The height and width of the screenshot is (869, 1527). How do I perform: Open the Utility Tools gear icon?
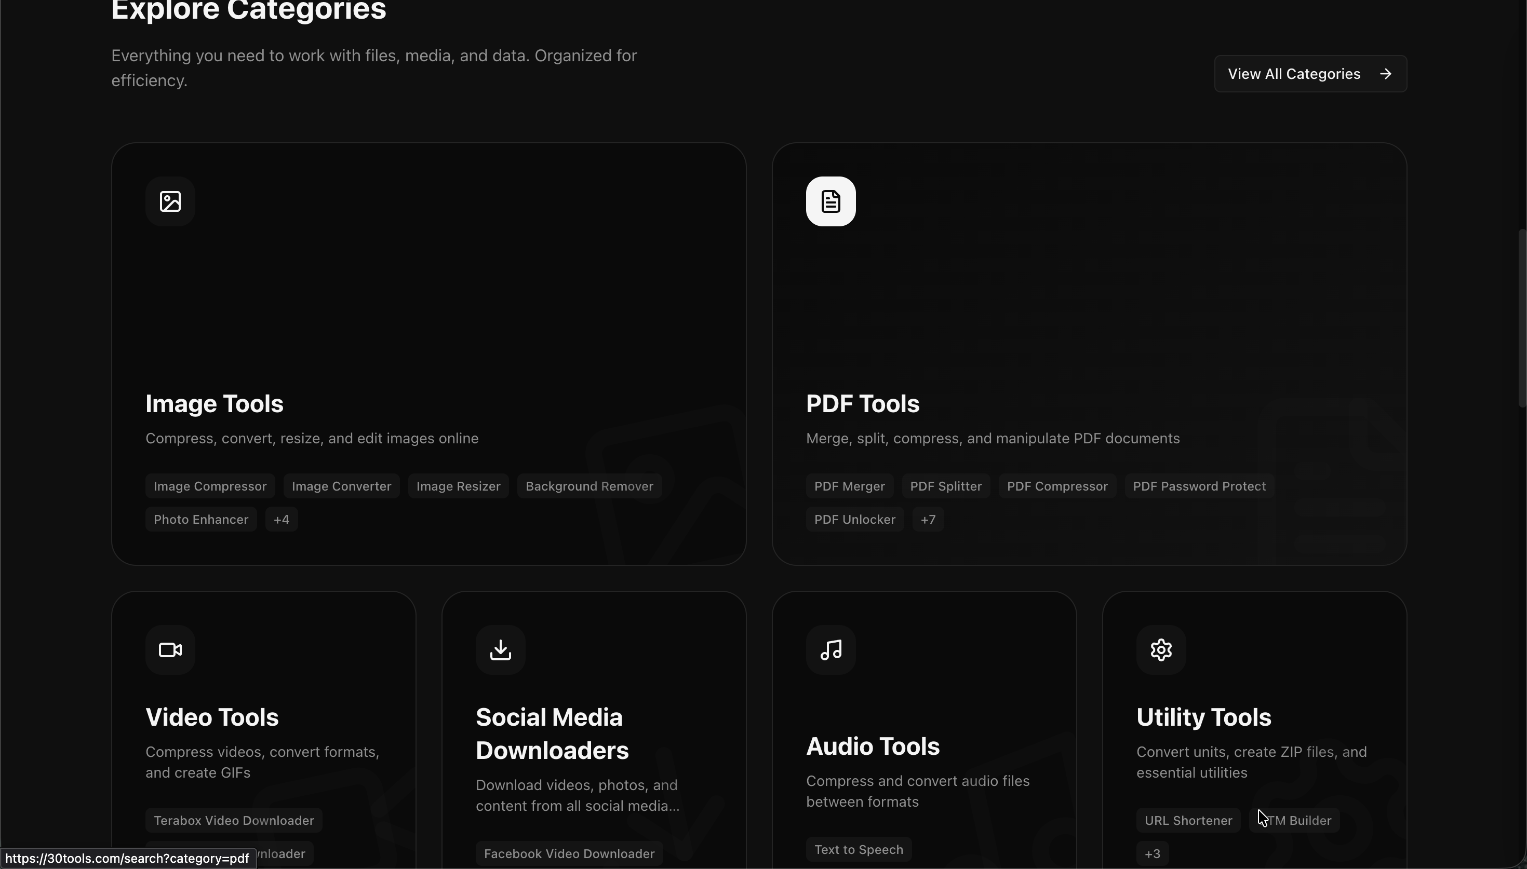(x=1160, y=650)
